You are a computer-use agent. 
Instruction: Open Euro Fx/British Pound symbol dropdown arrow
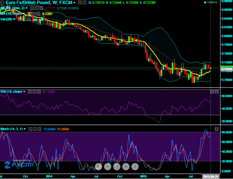coord(74,3)
